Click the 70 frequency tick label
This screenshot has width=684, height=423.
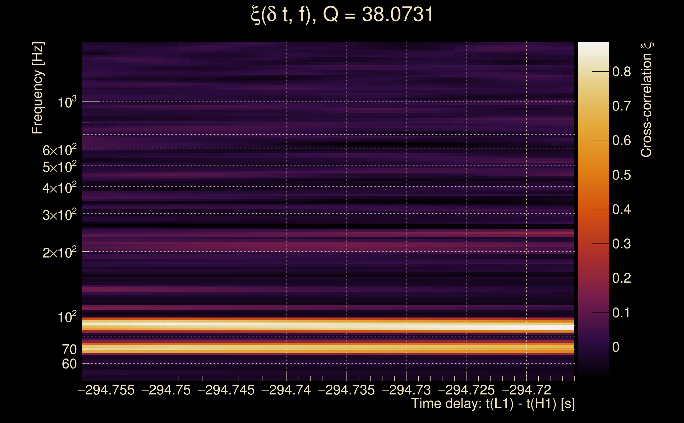69,350
